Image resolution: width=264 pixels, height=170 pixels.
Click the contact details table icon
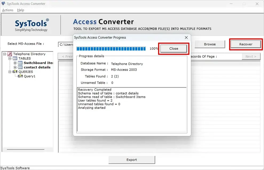pos(20,67)
